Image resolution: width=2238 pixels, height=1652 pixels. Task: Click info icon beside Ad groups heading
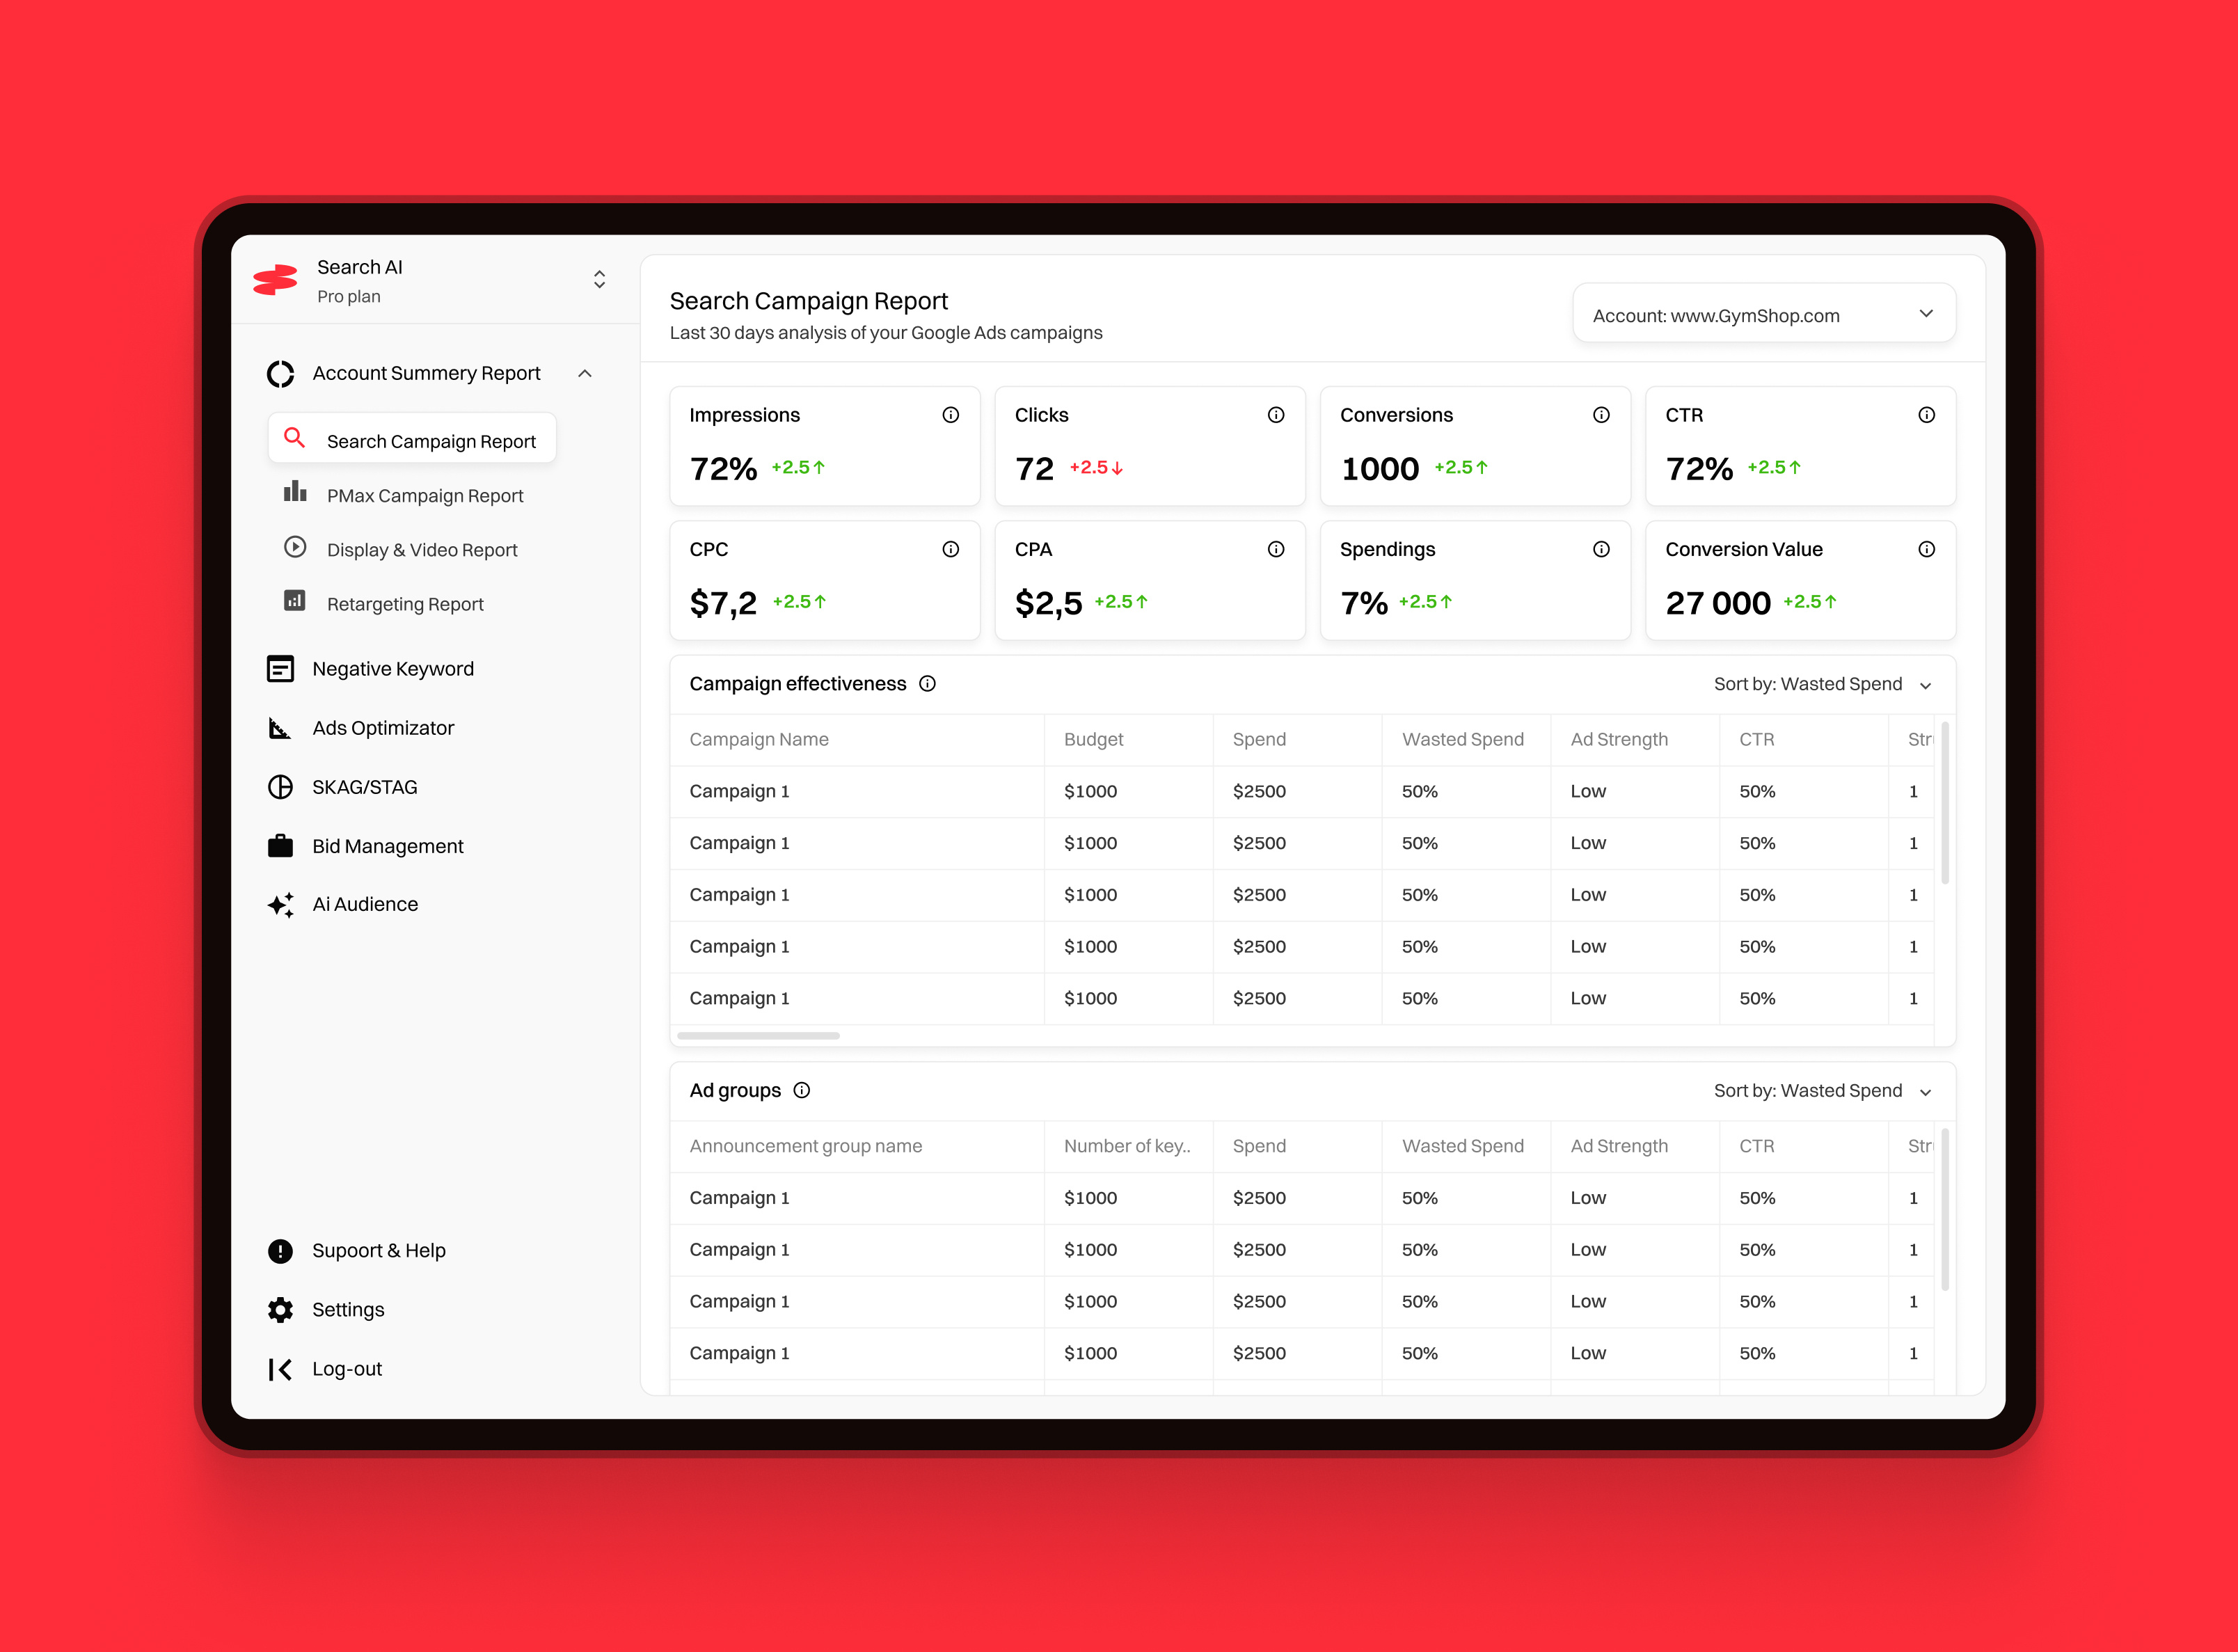point(801,1090)
